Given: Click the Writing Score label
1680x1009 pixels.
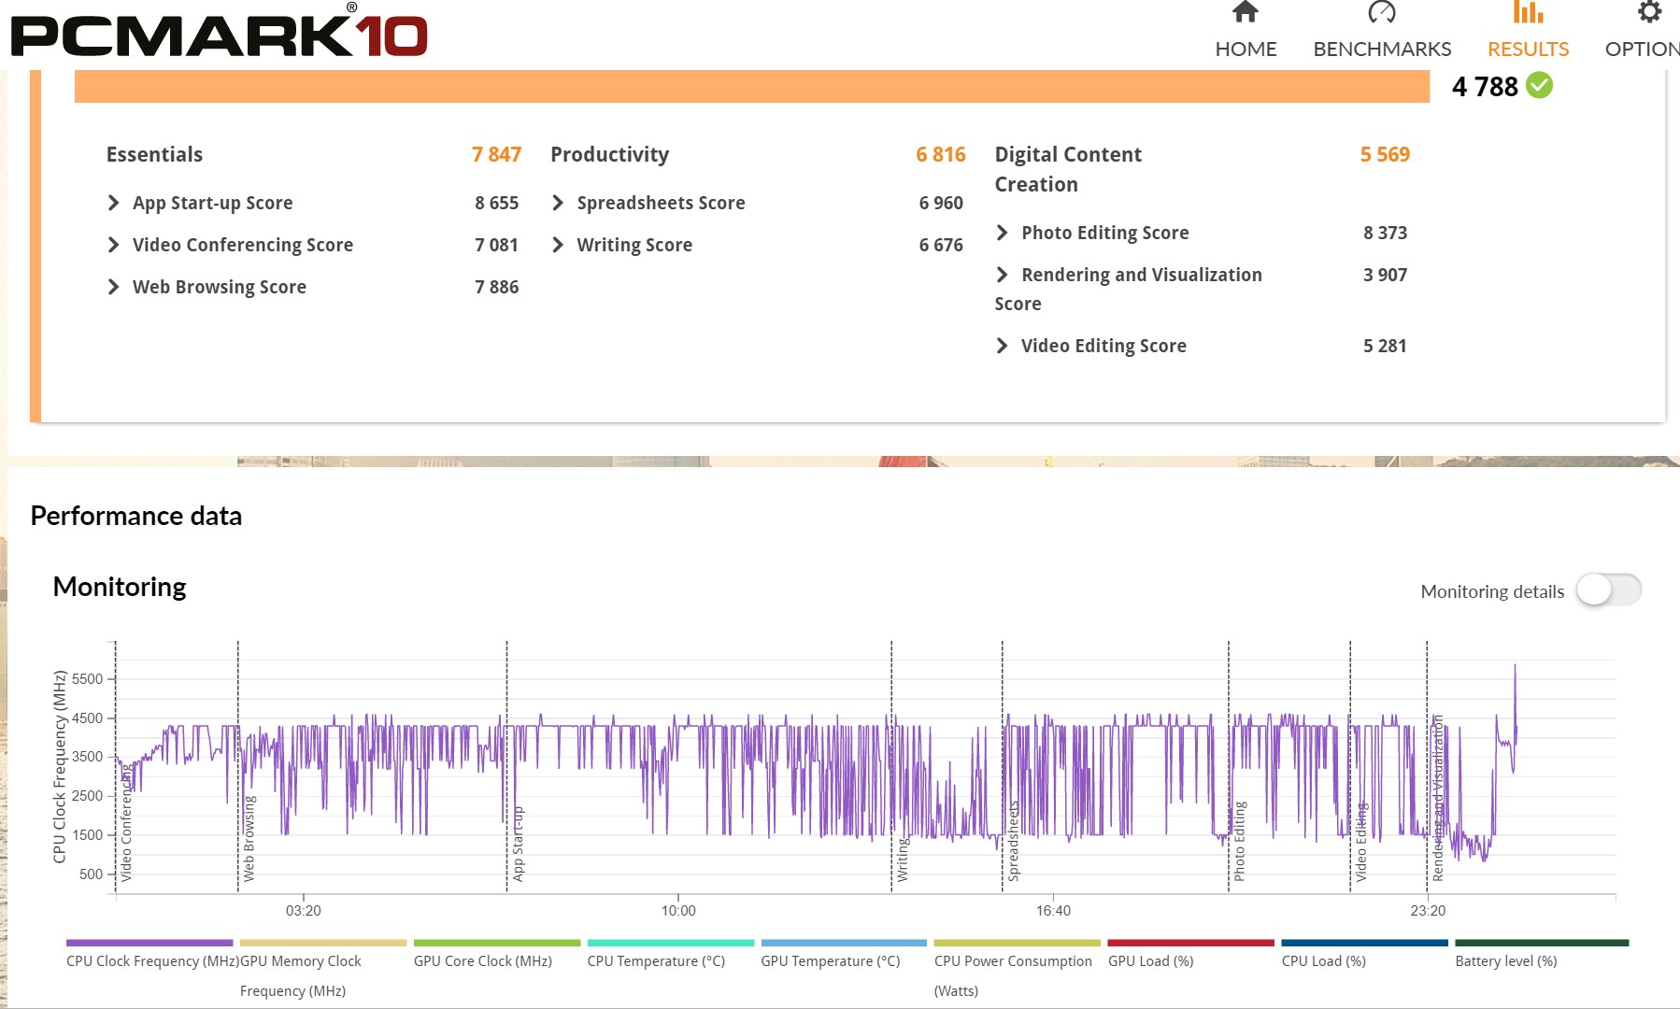Looking at the screenshot, I should coord(634,245).
